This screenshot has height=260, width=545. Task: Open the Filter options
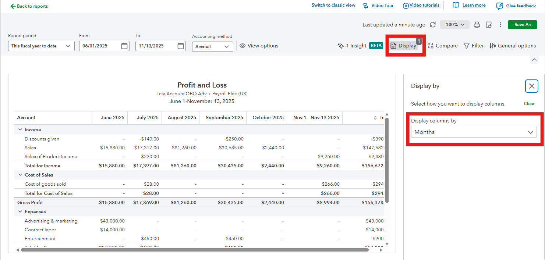pyautogui.click(x=474, y=46)
